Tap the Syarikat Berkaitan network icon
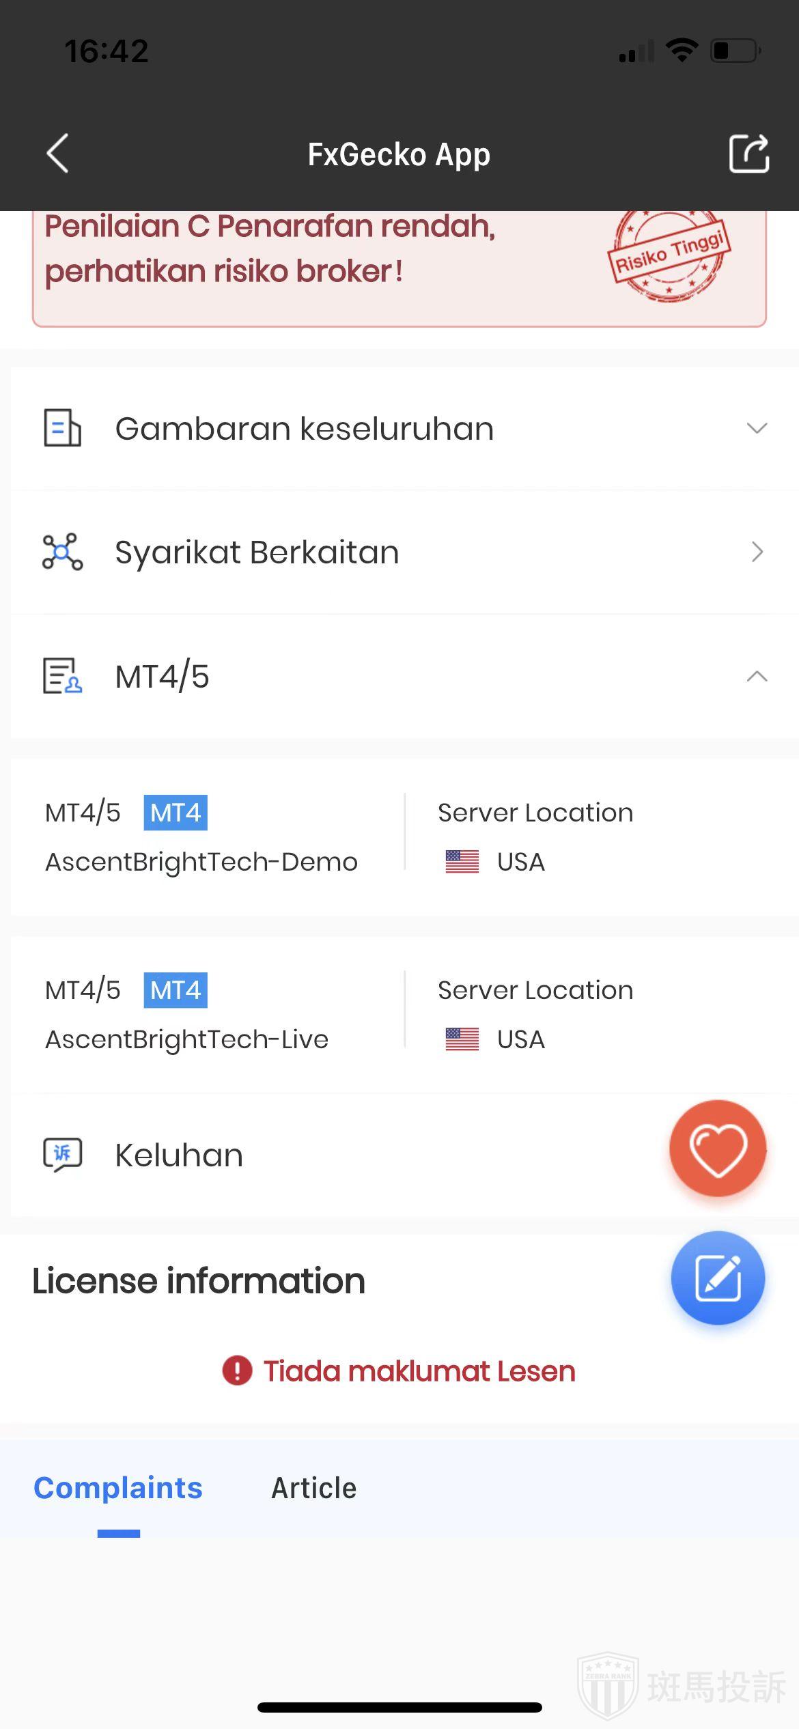 [x=62, y=552]
